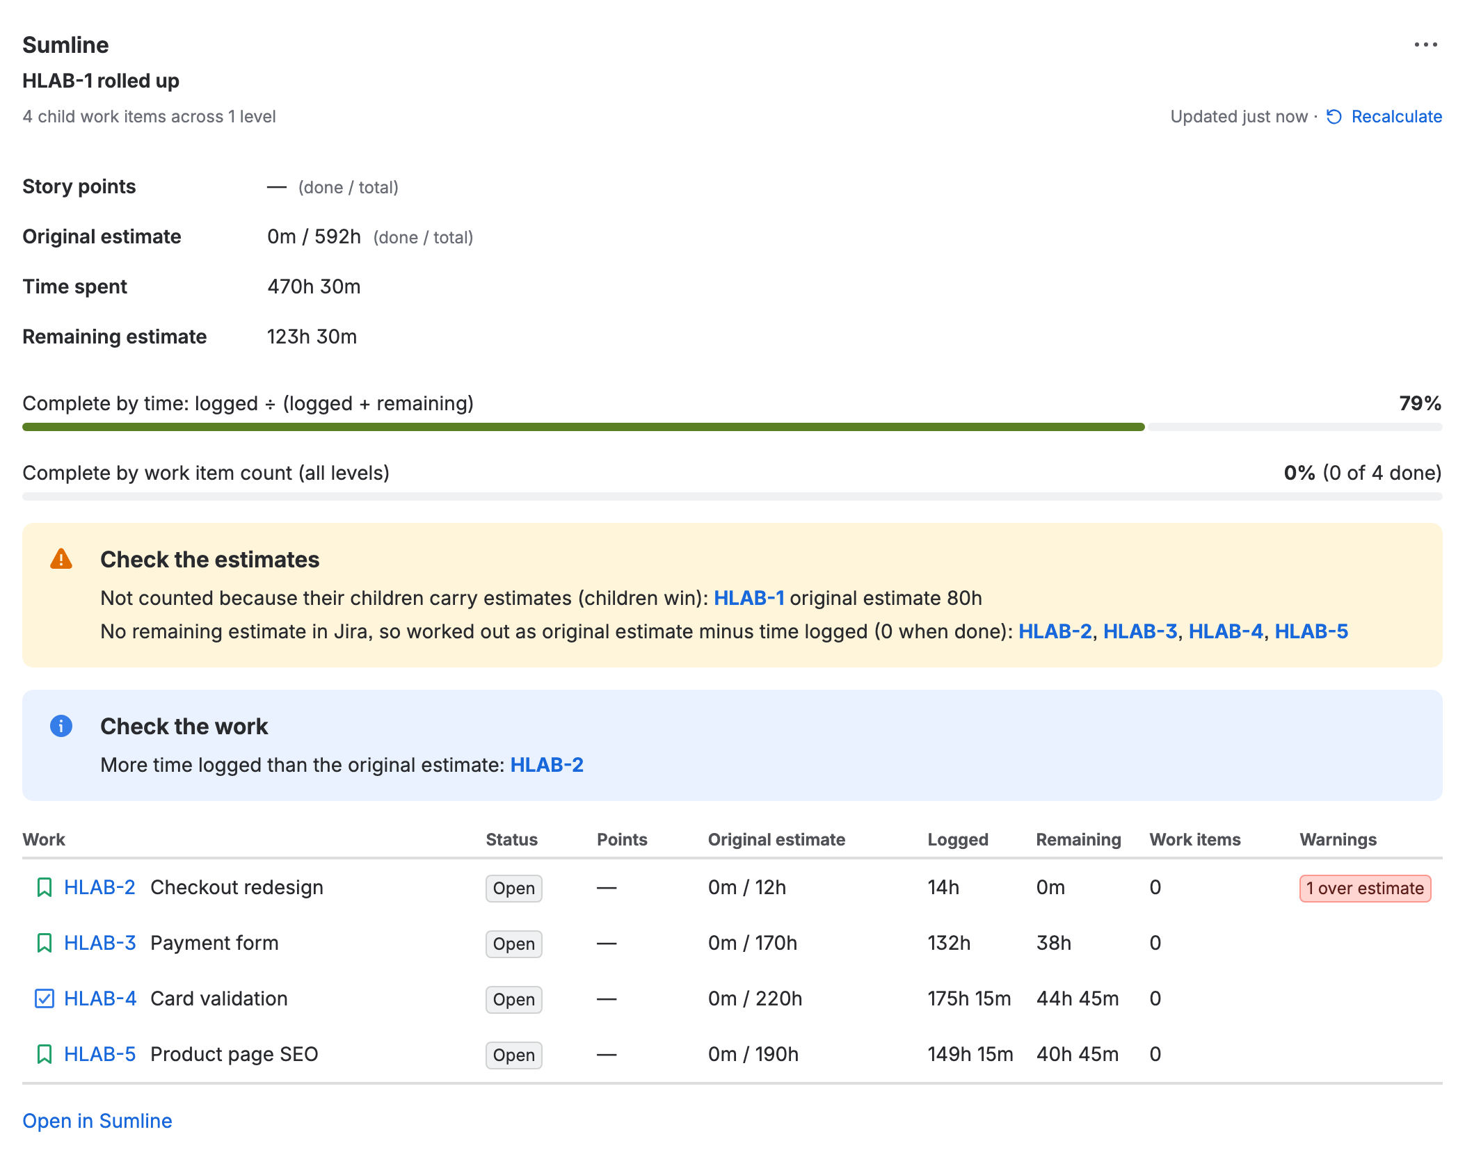Click the work item count progress bar
Image resolution: width=1465 pixels, height=1157 pixels.
pos(732,496)
